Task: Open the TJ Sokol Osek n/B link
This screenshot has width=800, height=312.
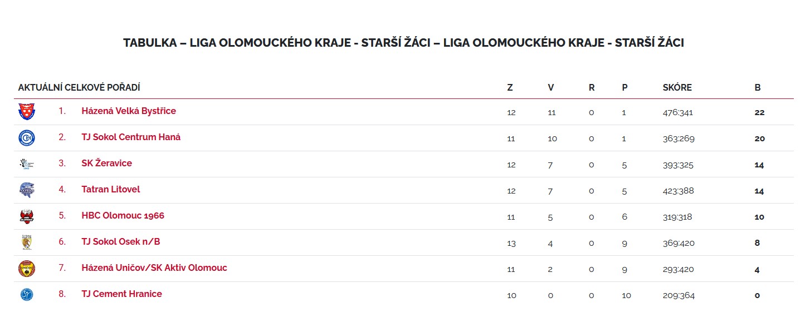Action: [x=121, y=242]
